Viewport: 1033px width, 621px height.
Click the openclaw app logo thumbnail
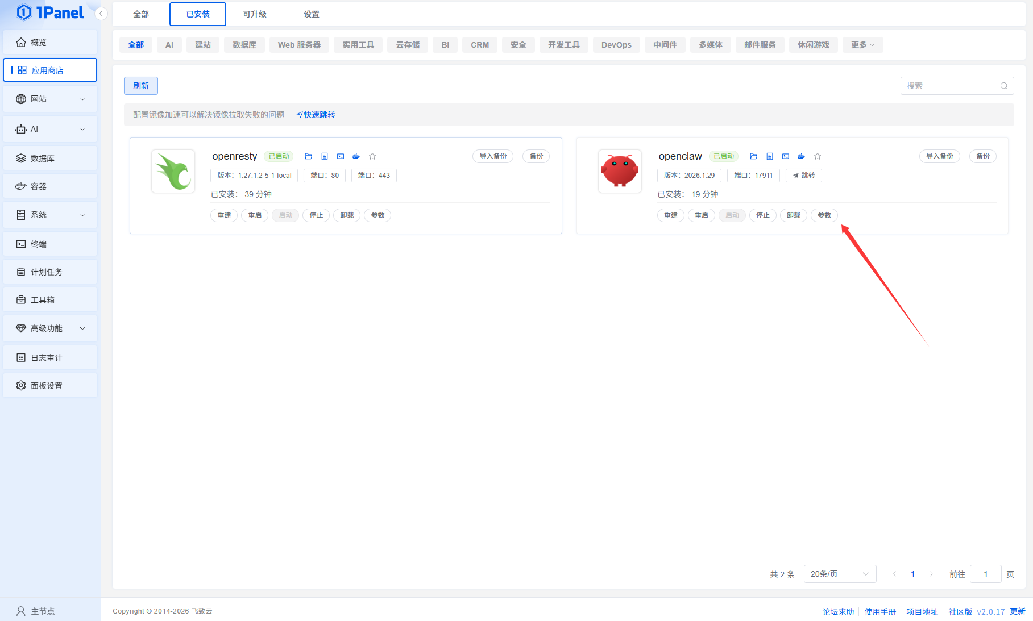pyautogui.click(x=620, y=171)
